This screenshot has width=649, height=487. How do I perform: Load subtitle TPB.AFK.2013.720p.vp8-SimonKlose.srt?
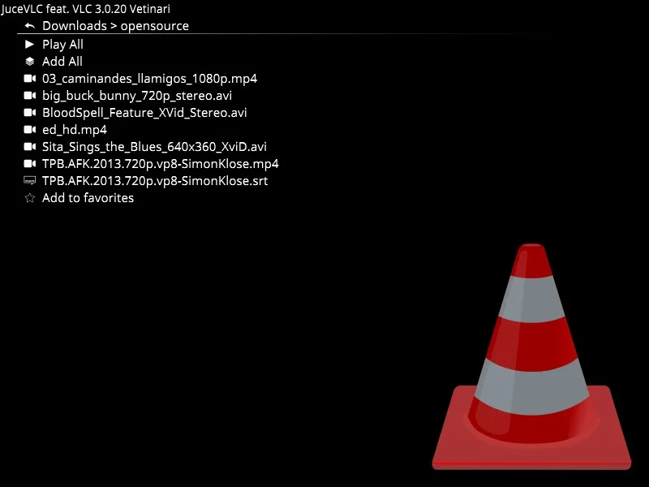coord(155,181)
